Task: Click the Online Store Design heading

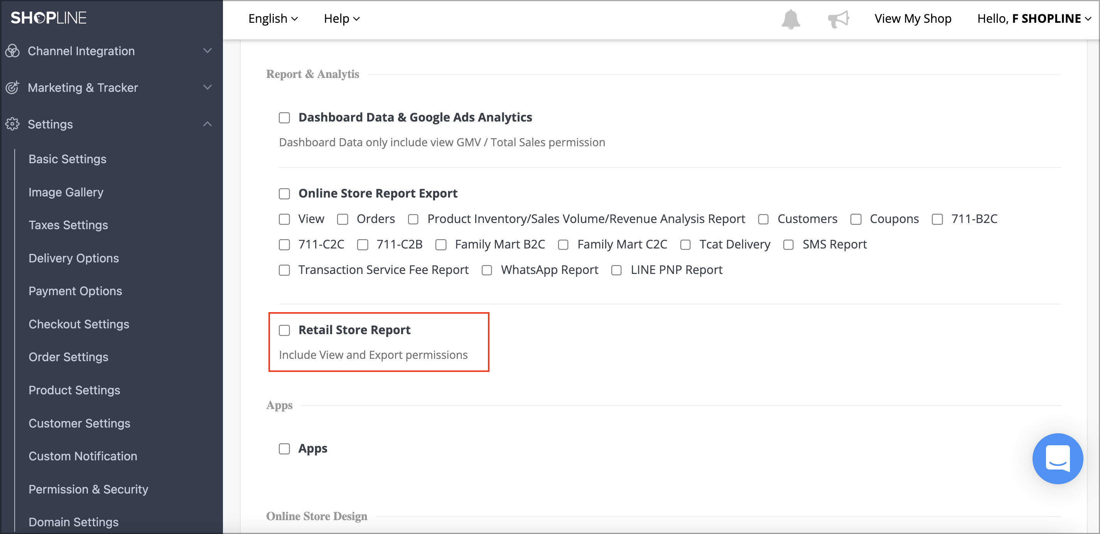Action: (x=316, y=516)
